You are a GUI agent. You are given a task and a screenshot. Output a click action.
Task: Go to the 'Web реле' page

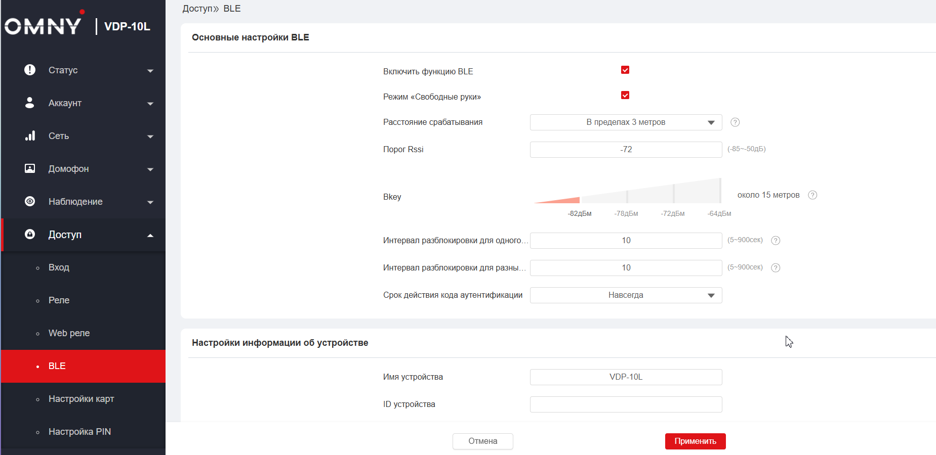(x=69, y=333)
